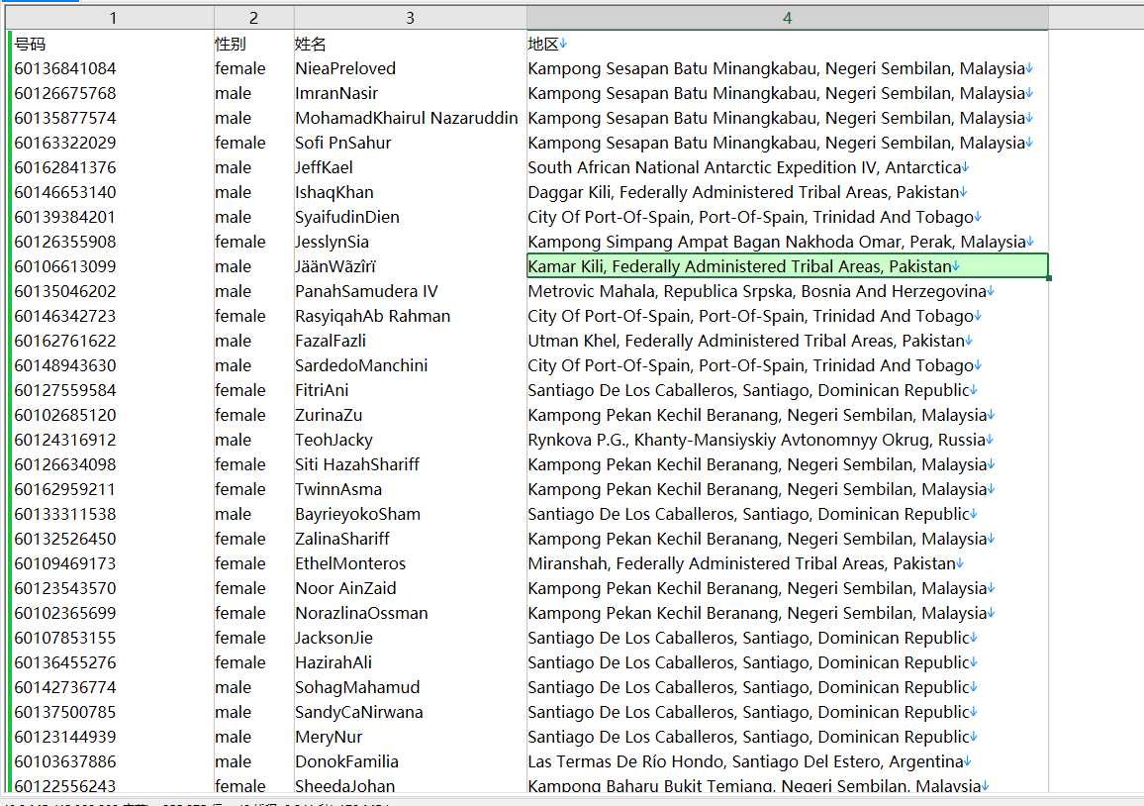Select name cell NieaPreloved
1144x806 pixels.
[x=410, y=68]
